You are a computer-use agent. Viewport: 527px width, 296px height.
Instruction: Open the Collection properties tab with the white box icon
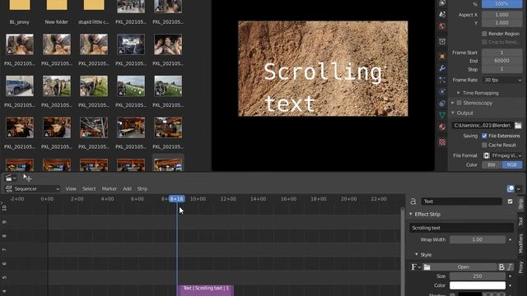tap(442, 42)
